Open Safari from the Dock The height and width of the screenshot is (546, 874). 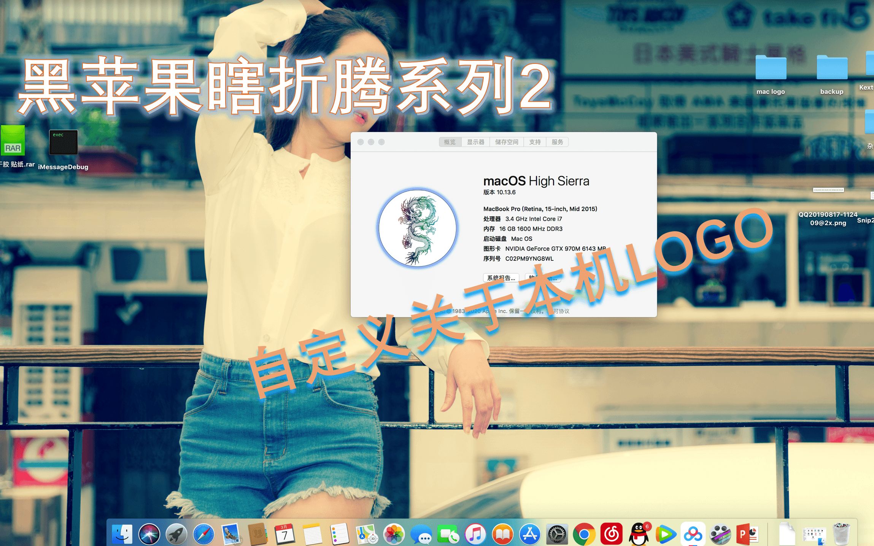click(203, 533)
